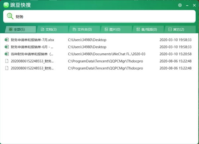The image size is (199, 144).
Task: Click the Tfsdocpro path of fourth result
Action: [x=105, y=61]
